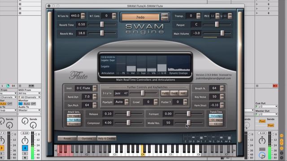Open the Cue Out 1/2 dropdown
287x161 pixels.
tap(266, 106)
